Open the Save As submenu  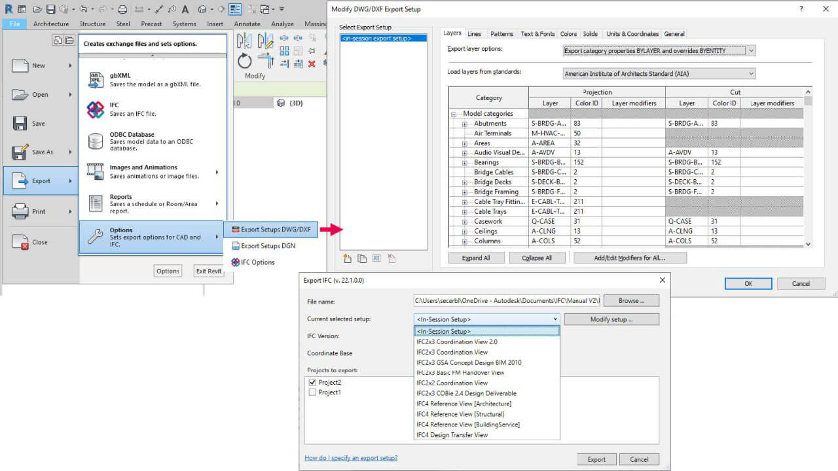coord(41,152)
